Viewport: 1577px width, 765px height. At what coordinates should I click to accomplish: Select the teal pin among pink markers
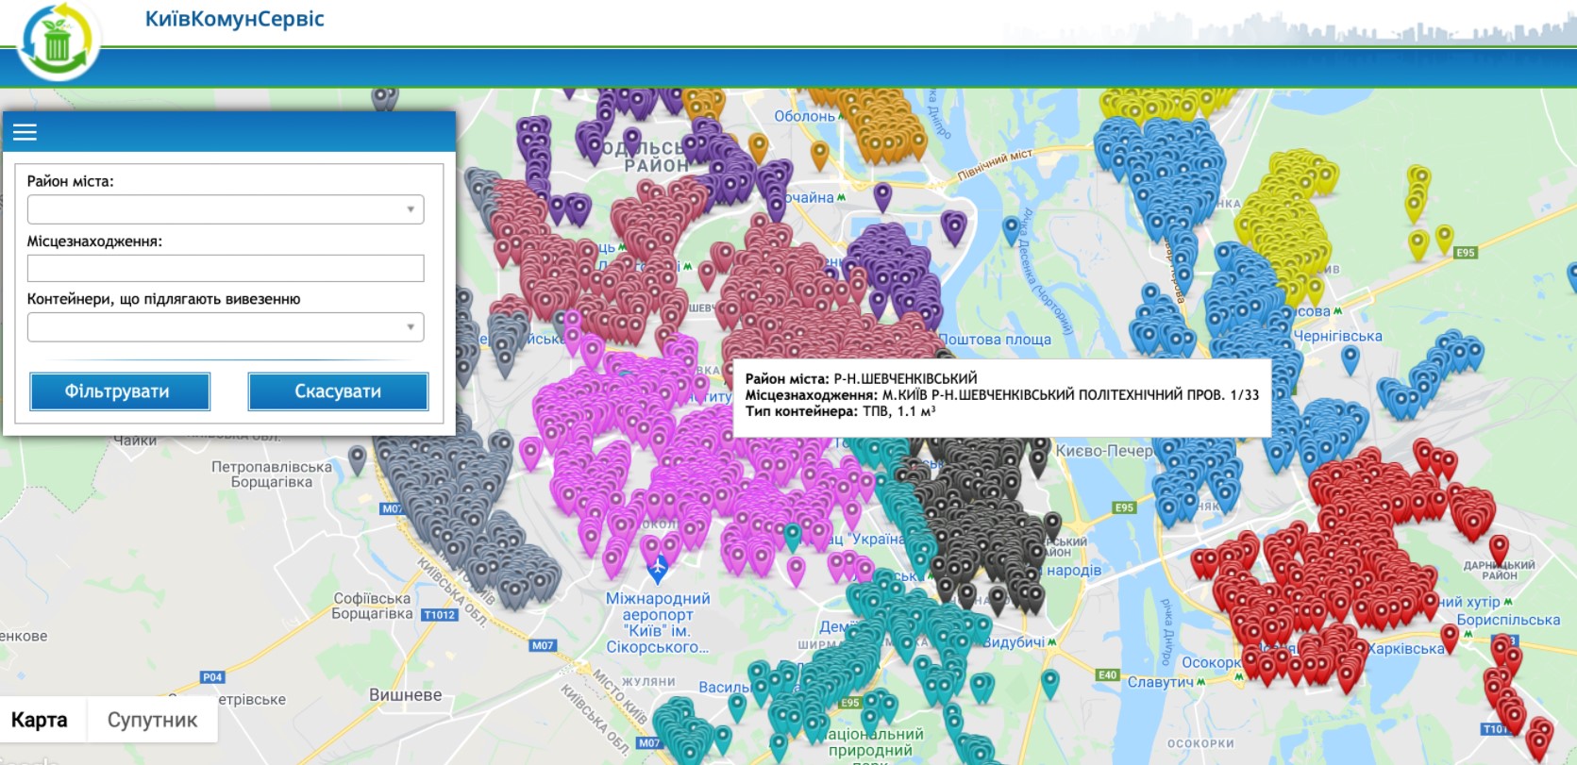(x=793, y=535)
